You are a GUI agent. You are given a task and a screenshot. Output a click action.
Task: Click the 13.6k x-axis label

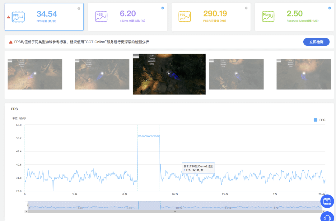pyautogui.click(x=225, y=194)
